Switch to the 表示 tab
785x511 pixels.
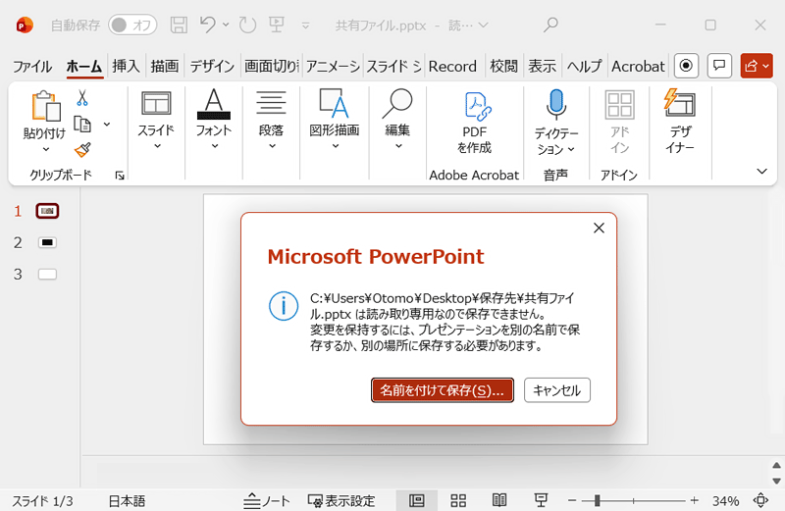tap(543, 66)
